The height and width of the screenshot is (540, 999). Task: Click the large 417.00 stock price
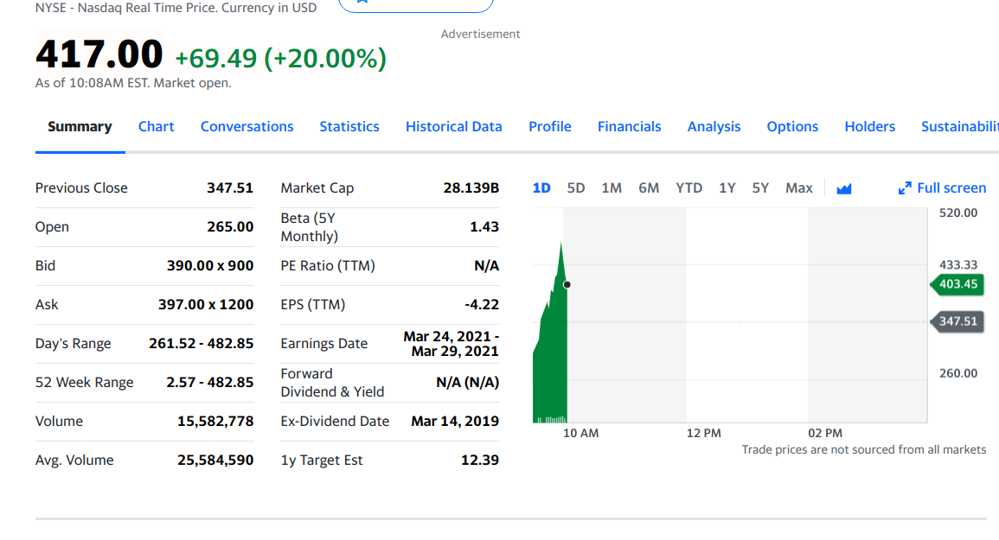coord(99,54)
